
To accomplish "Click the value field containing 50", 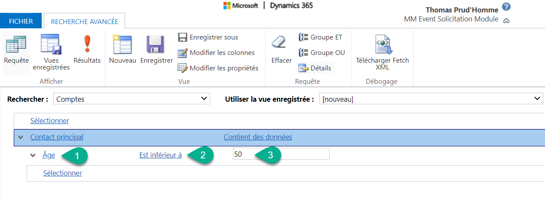I will [x=281, y=154].
